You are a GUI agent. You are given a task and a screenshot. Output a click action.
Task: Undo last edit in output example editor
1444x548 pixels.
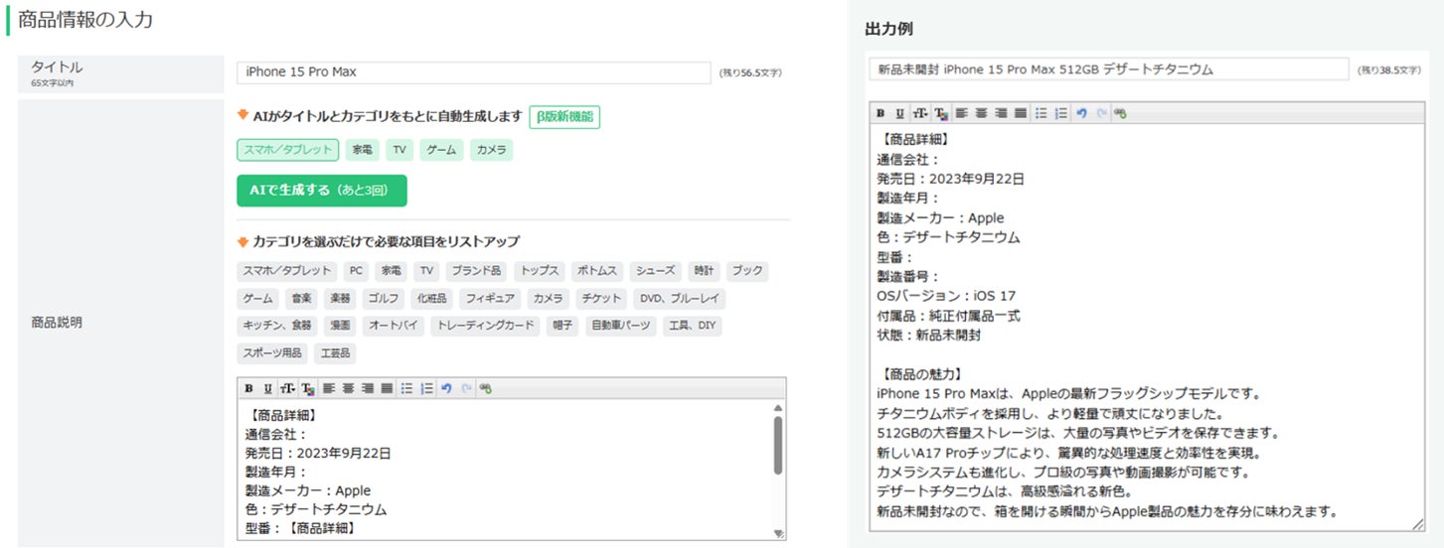pyautogui.click(x=1081, y=113)
